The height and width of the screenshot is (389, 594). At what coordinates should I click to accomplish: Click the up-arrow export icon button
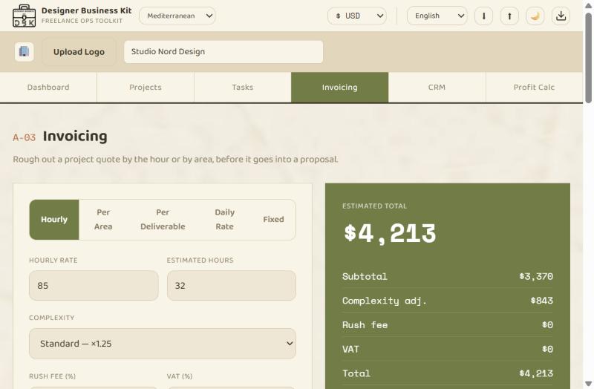(x=509, y=16)
